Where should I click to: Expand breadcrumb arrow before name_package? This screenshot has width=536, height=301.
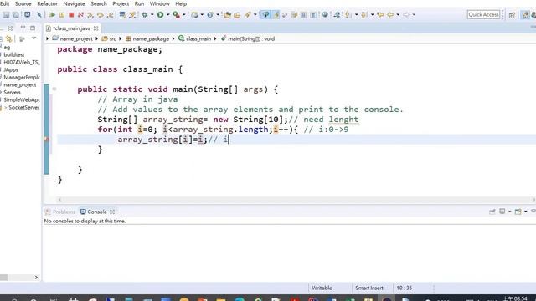tap(121, 39)
